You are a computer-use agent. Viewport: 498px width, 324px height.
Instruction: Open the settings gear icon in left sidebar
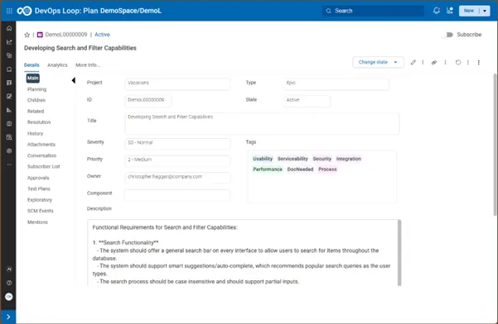click(x=9, y=150)
